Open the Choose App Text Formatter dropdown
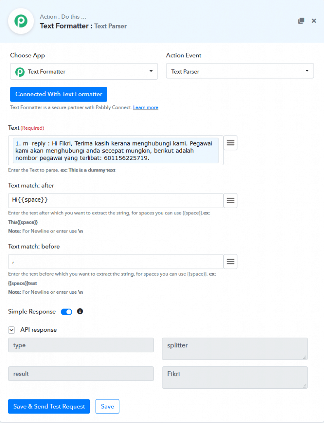The height and width of the screenshot is (423, 324). tap(84, 71)
